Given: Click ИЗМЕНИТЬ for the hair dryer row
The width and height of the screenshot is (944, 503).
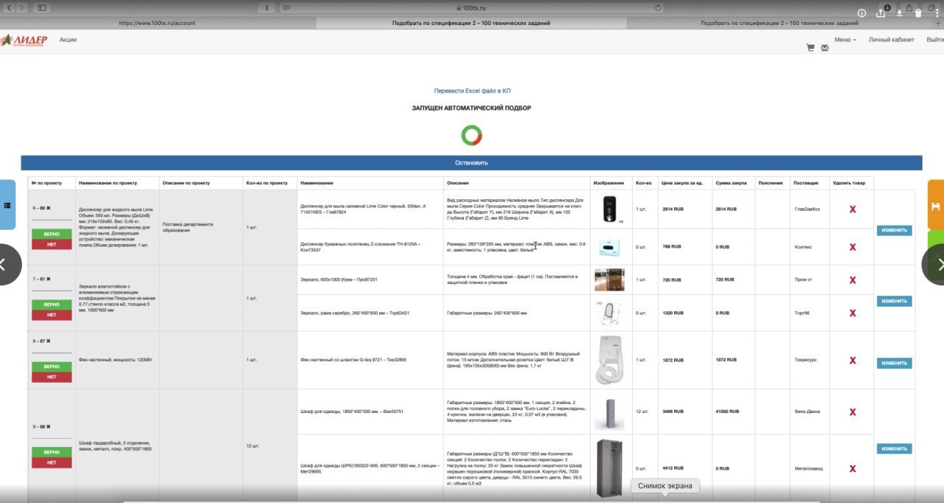Looking at the screenshot, I should coord(894,363).
